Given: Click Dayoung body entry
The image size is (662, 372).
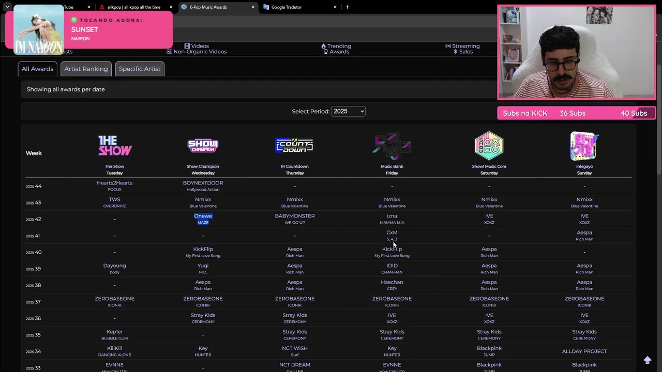Looking at the screenshot, I should pyautogui.click(x=115, y=268).
